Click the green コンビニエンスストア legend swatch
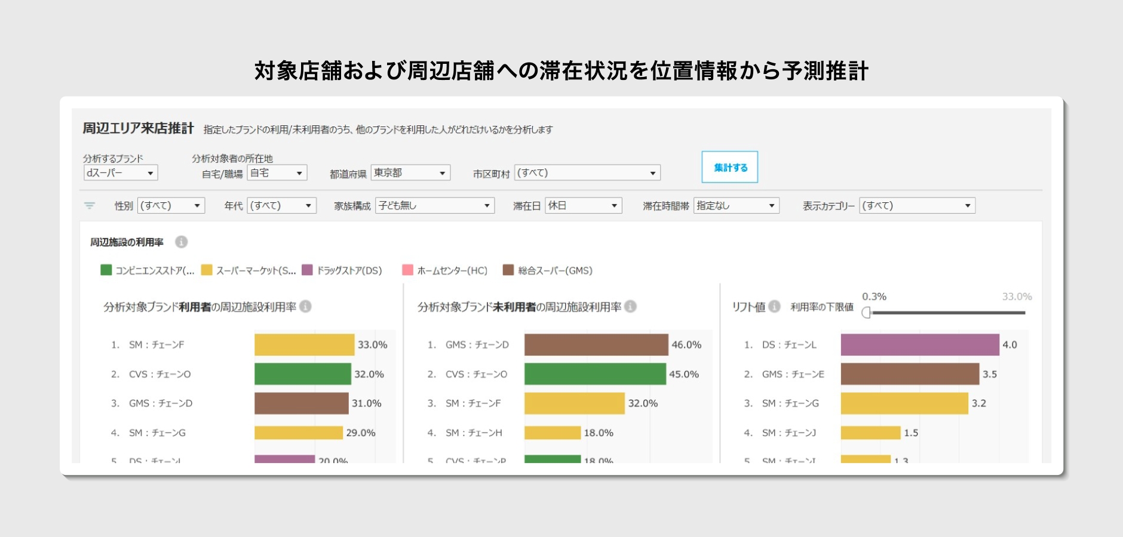This screenshot has height=537, width=1123. (x=106, y=270)
